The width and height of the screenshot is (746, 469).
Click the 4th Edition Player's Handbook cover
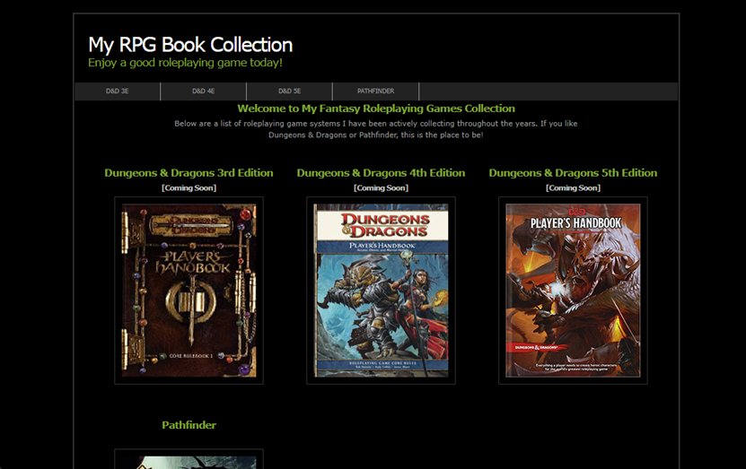(x=382, y=291)
